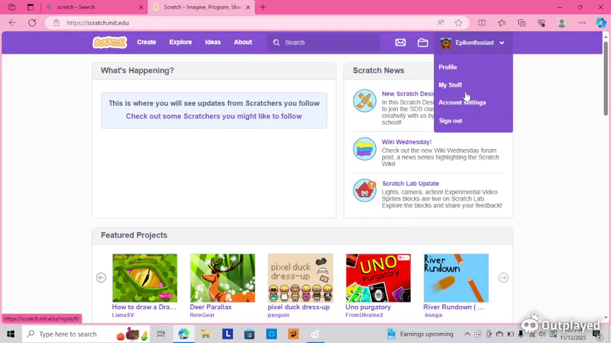Open the Scratch messages envelope icon
The image size is (611, 343).
(x=400, y=43)
